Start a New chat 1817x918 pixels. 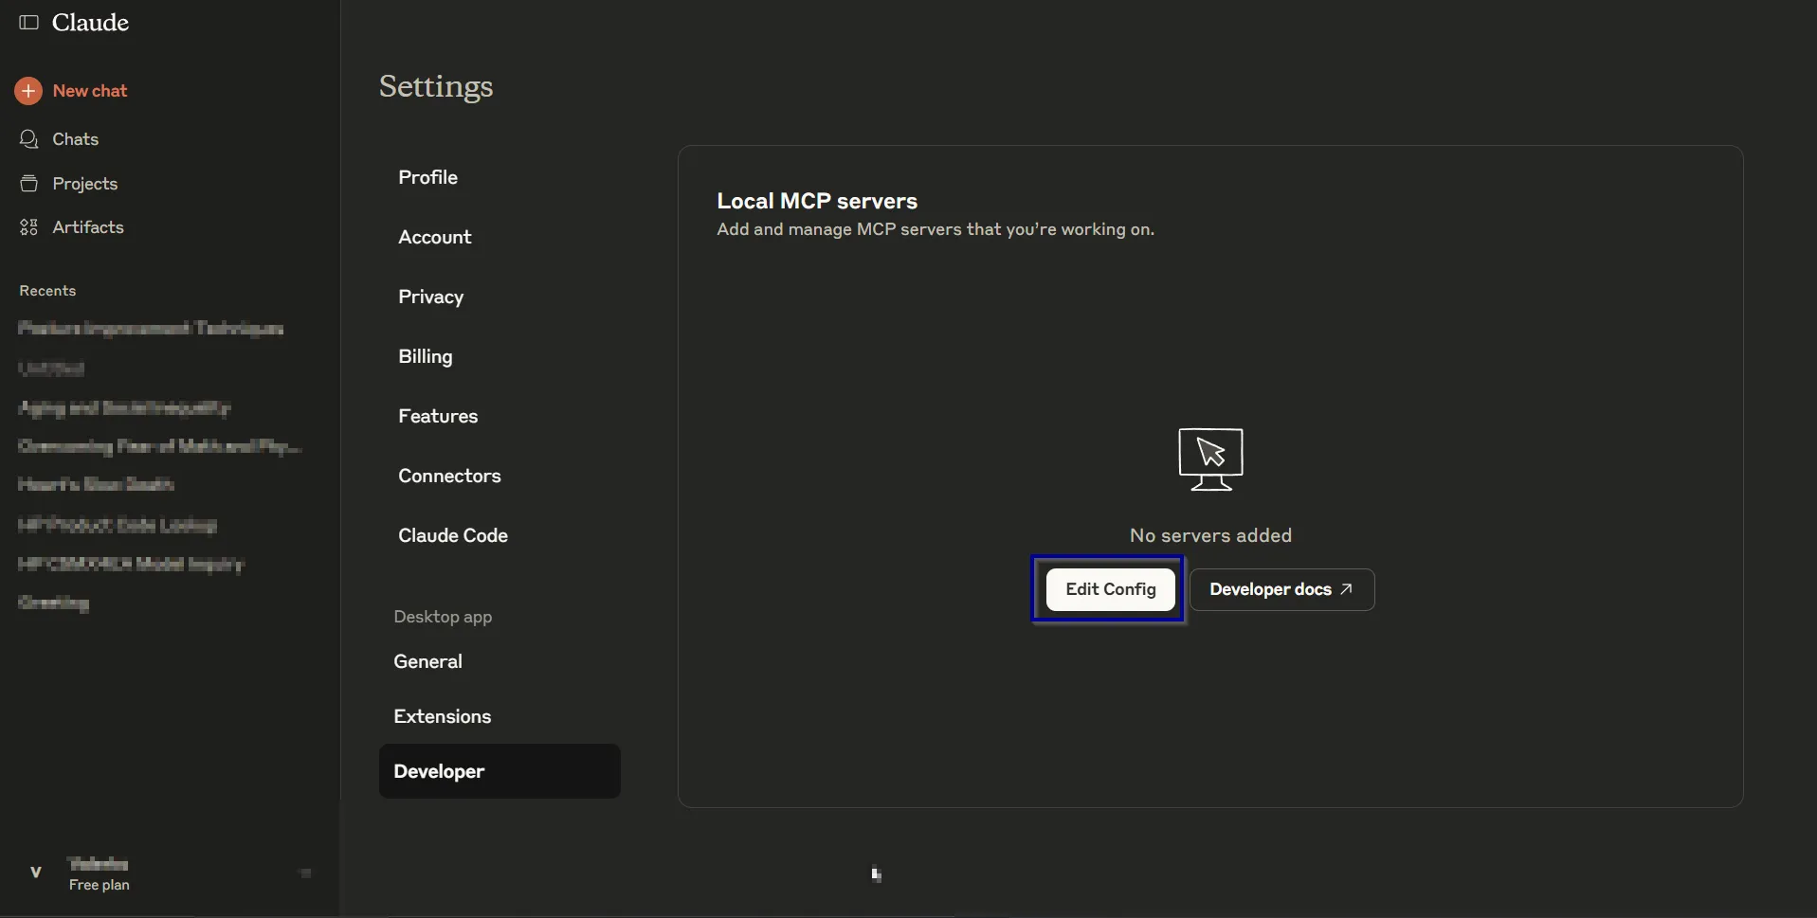[x=90, y=91]
